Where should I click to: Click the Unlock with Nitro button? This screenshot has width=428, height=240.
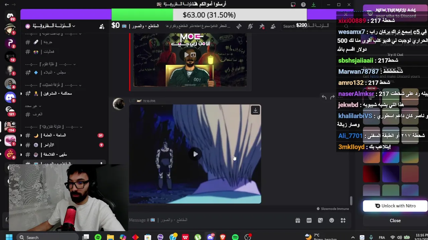pos(395,206)
